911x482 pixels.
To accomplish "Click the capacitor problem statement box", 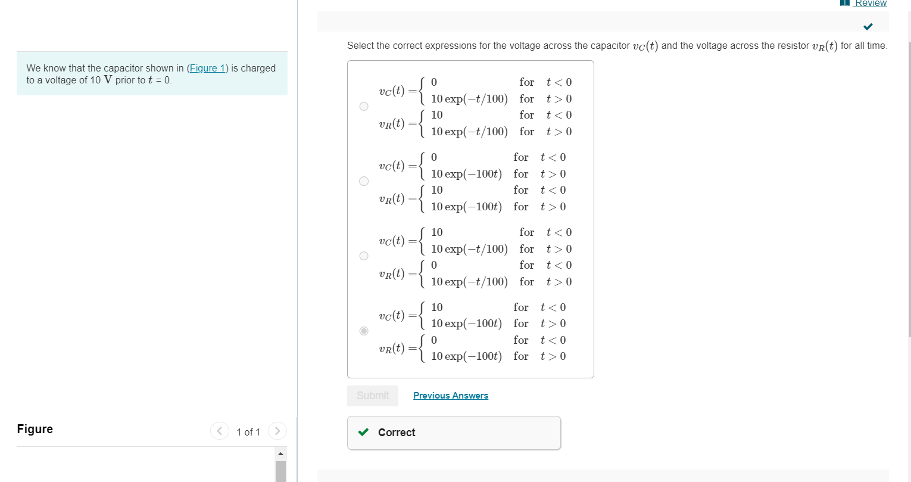I will click(152, 73).
